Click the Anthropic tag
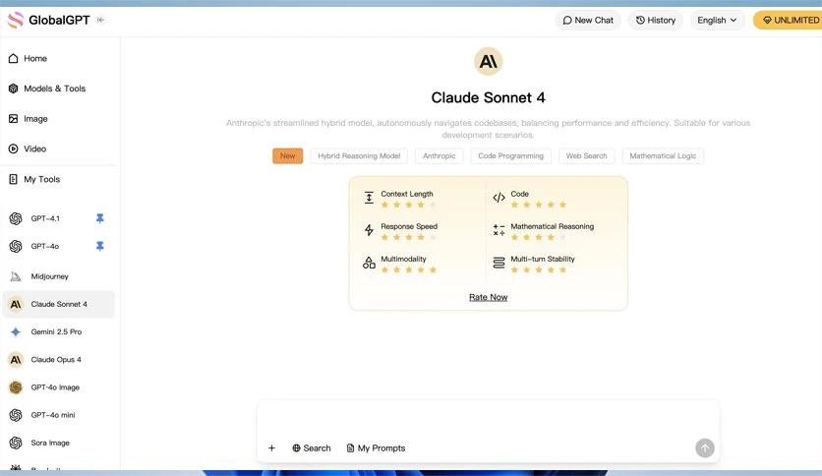 [440, 155]
